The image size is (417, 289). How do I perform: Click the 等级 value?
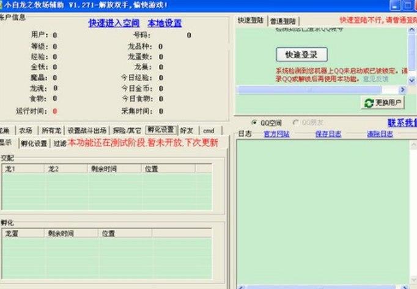(54, 46)
